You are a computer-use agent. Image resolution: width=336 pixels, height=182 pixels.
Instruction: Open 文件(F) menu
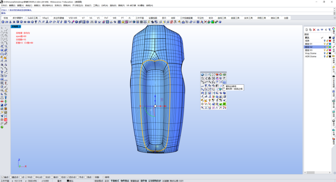(4, 6)
